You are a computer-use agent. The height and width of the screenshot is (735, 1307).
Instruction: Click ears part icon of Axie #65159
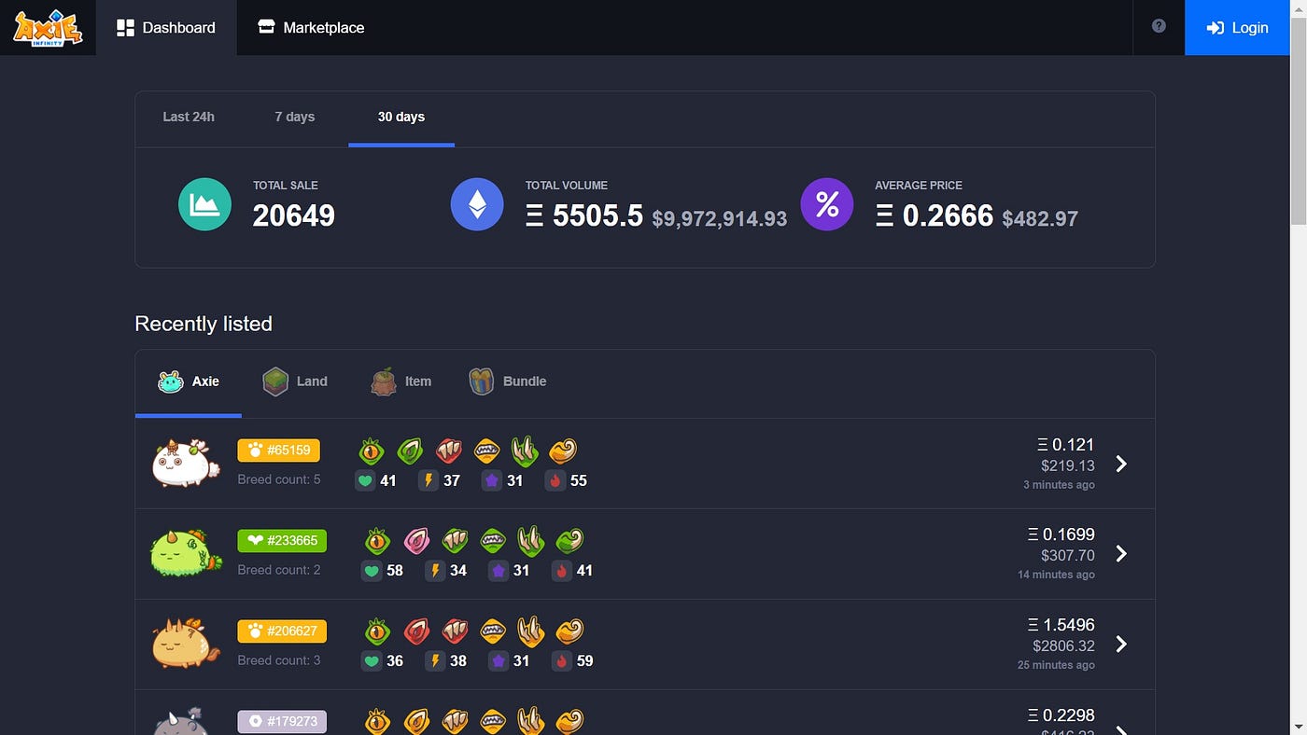(411, 452)
